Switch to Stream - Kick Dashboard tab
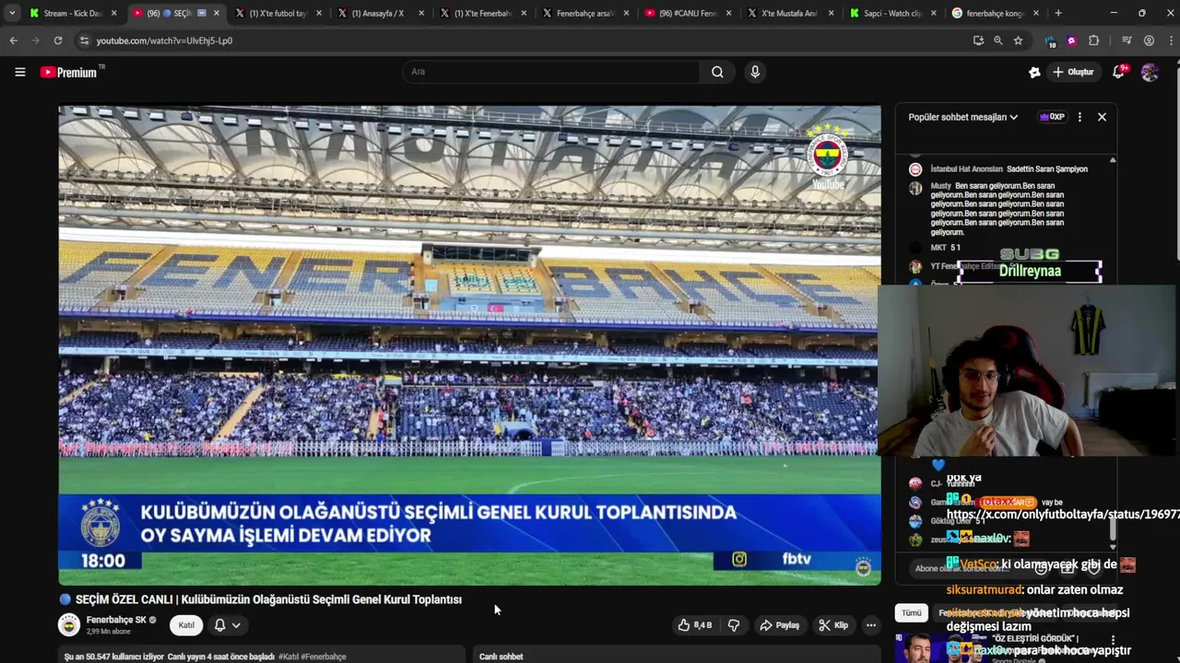Viewport: 1180px width, 663px height. coord(73,14)
